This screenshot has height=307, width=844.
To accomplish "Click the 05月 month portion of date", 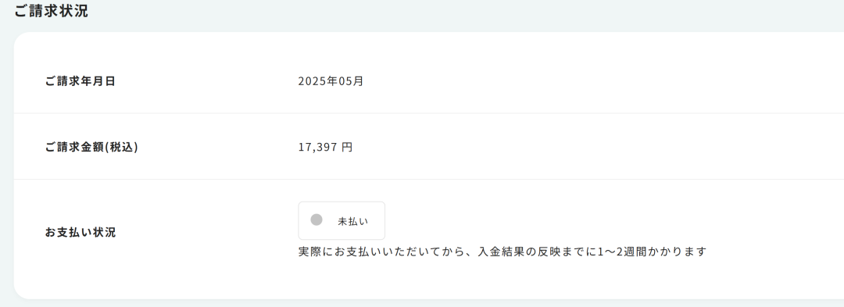I will 352,82.
